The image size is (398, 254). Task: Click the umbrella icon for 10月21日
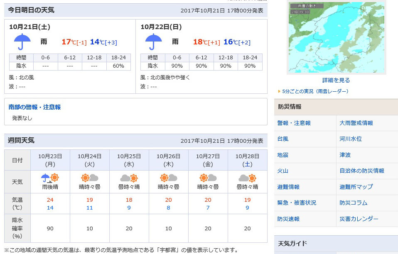pyautogui.click(x=22, y=42)
